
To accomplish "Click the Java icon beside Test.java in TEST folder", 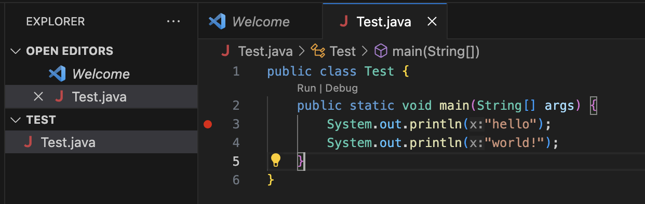I will click(28, 142).
